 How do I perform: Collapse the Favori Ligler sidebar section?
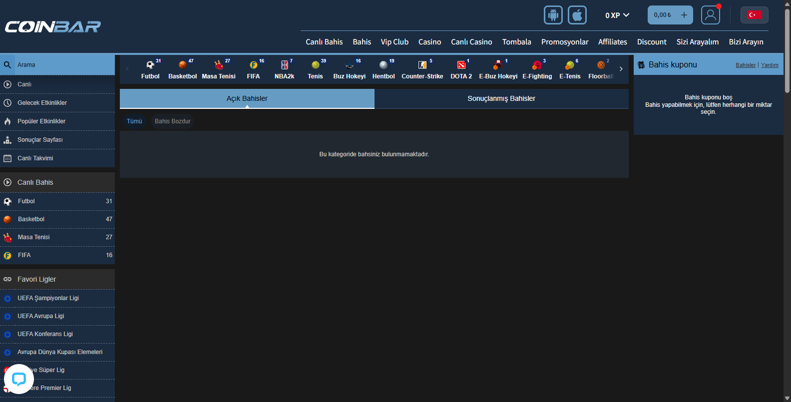click(x=57, y=279)
